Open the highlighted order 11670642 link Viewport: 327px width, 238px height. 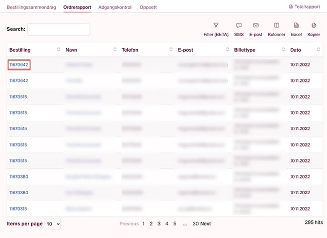click(19, 64)
